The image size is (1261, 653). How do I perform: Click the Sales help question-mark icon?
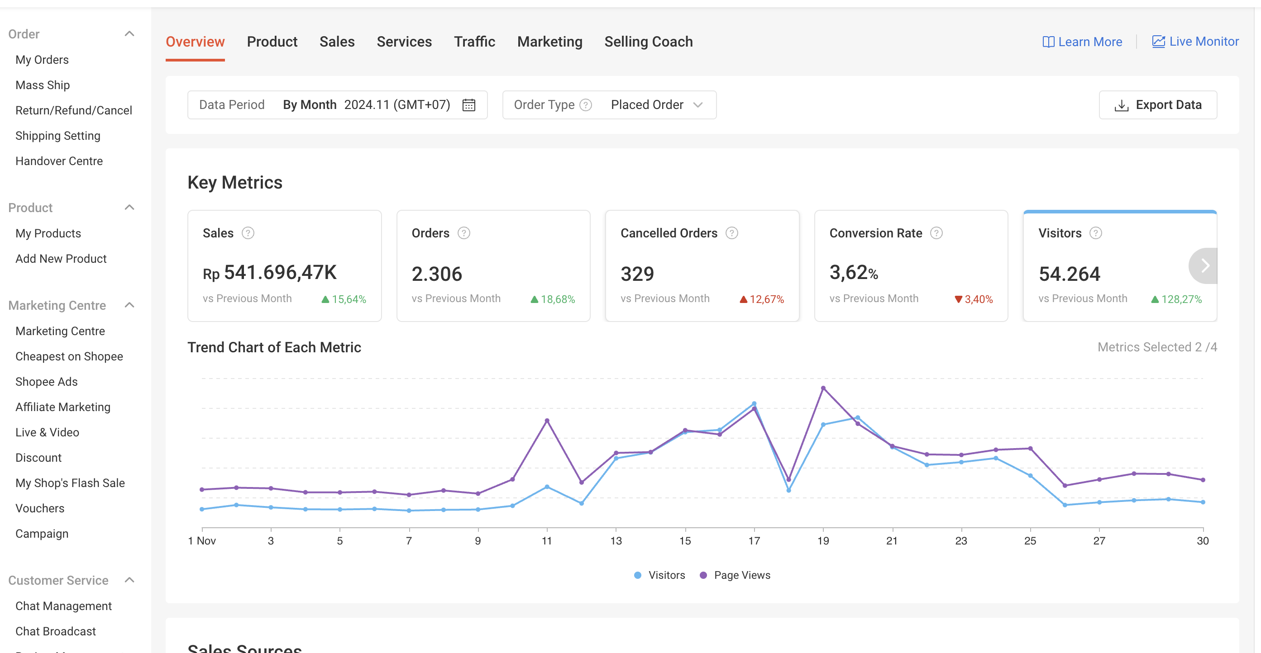point(248,233)
